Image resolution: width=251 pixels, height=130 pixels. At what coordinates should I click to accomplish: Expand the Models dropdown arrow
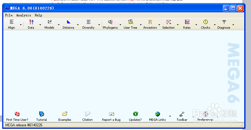click(59, 25)
